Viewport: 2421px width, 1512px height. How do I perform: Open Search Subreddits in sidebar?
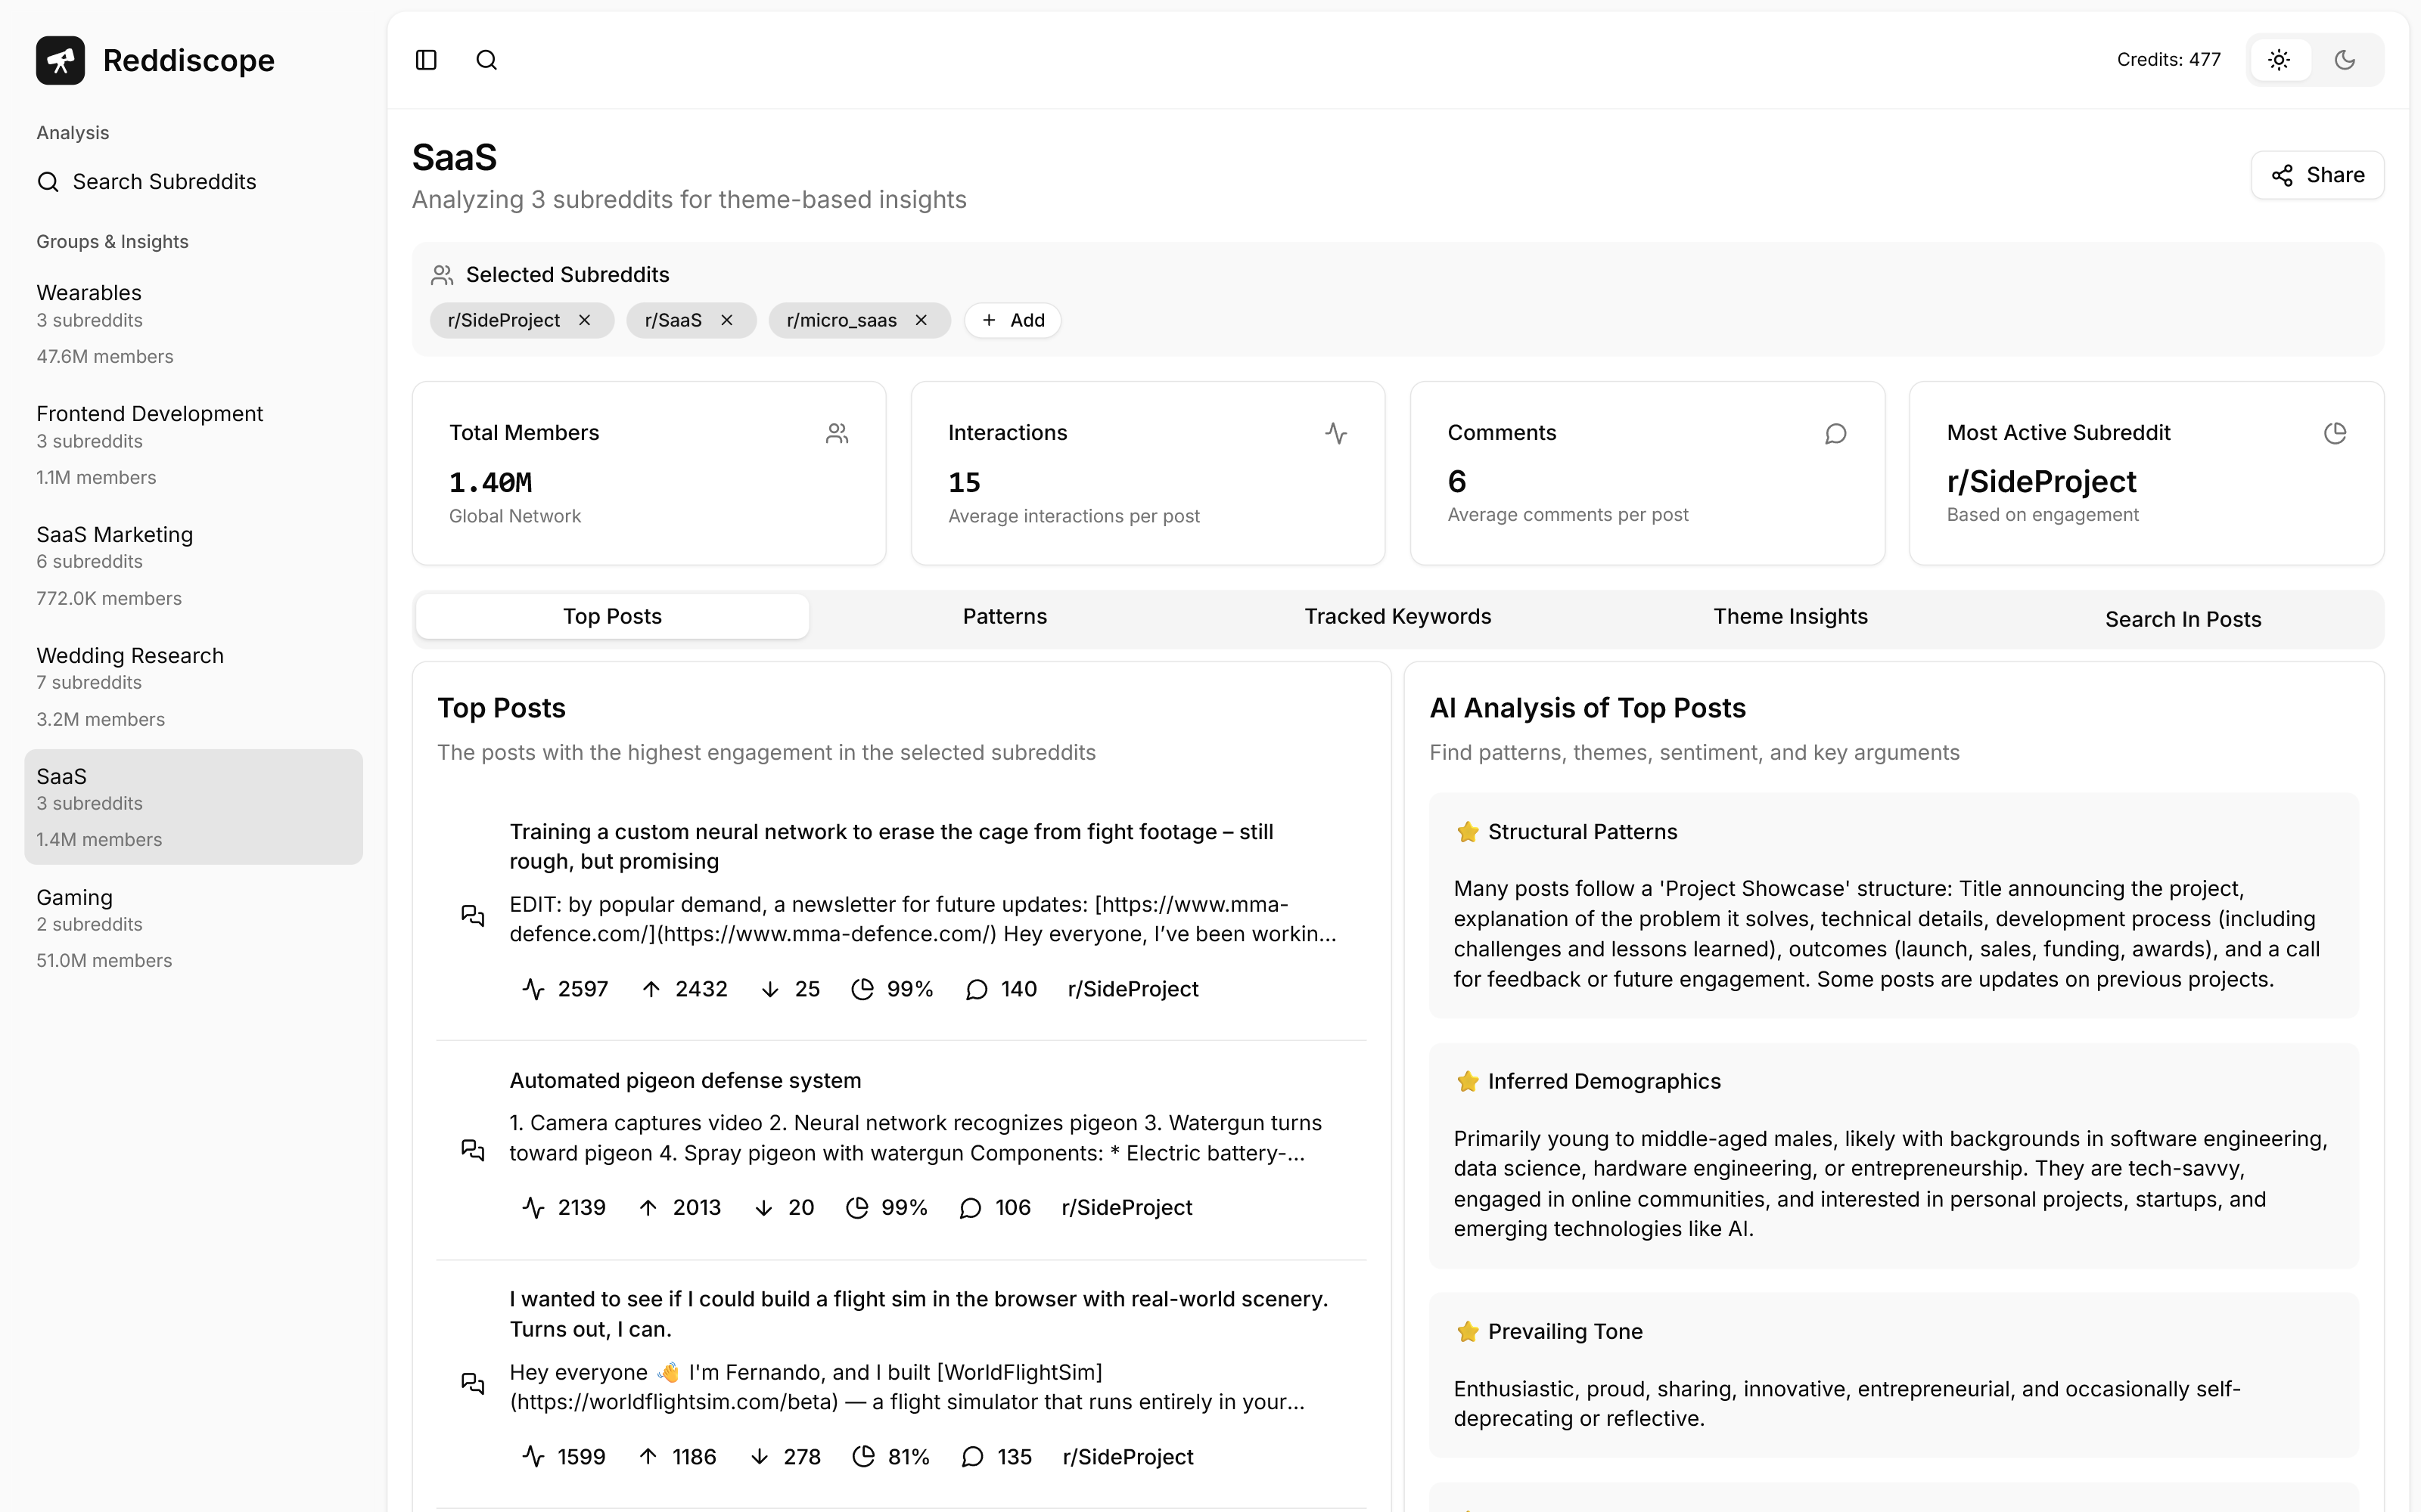[x=164, y=182]
